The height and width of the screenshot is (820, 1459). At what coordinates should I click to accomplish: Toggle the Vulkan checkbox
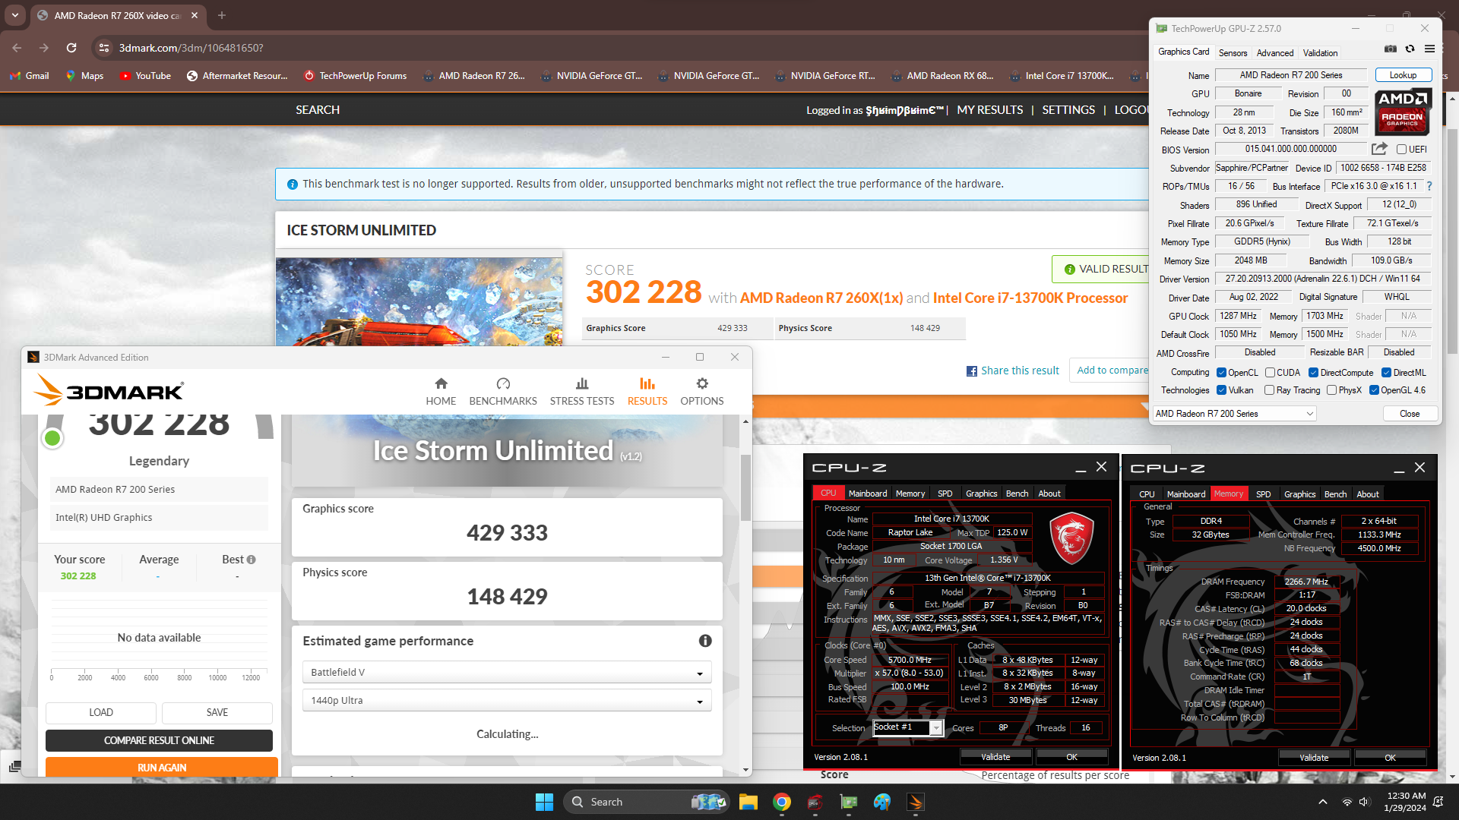click(x=1221, y=390)
